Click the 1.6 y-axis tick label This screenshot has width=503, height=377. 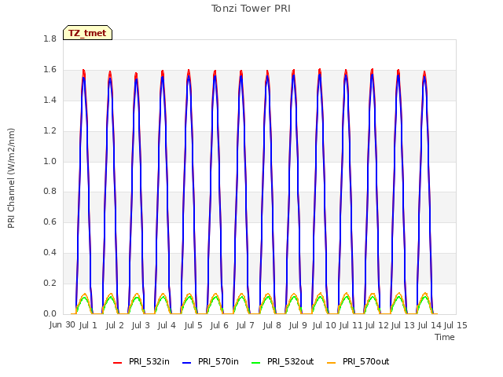click(x=50, y=70)
